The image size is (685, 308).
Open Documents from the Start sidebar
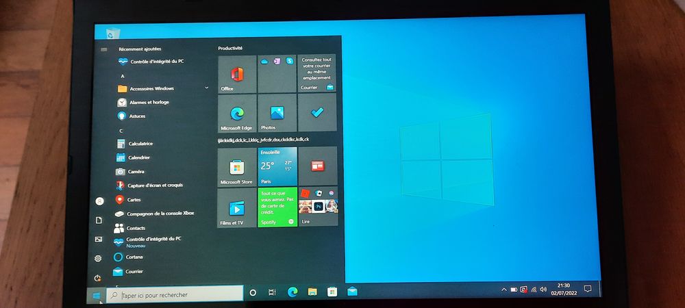99,220
